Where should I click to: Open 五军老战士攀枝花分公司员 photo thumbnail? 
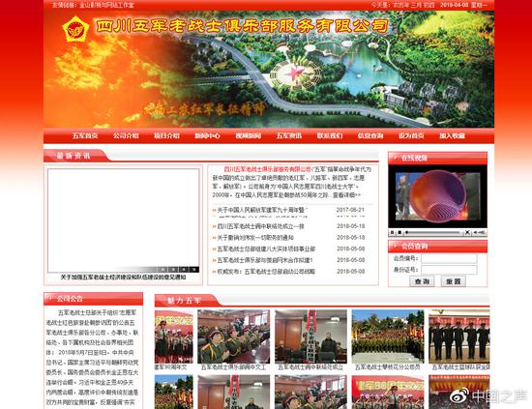[x=388, y=336]
